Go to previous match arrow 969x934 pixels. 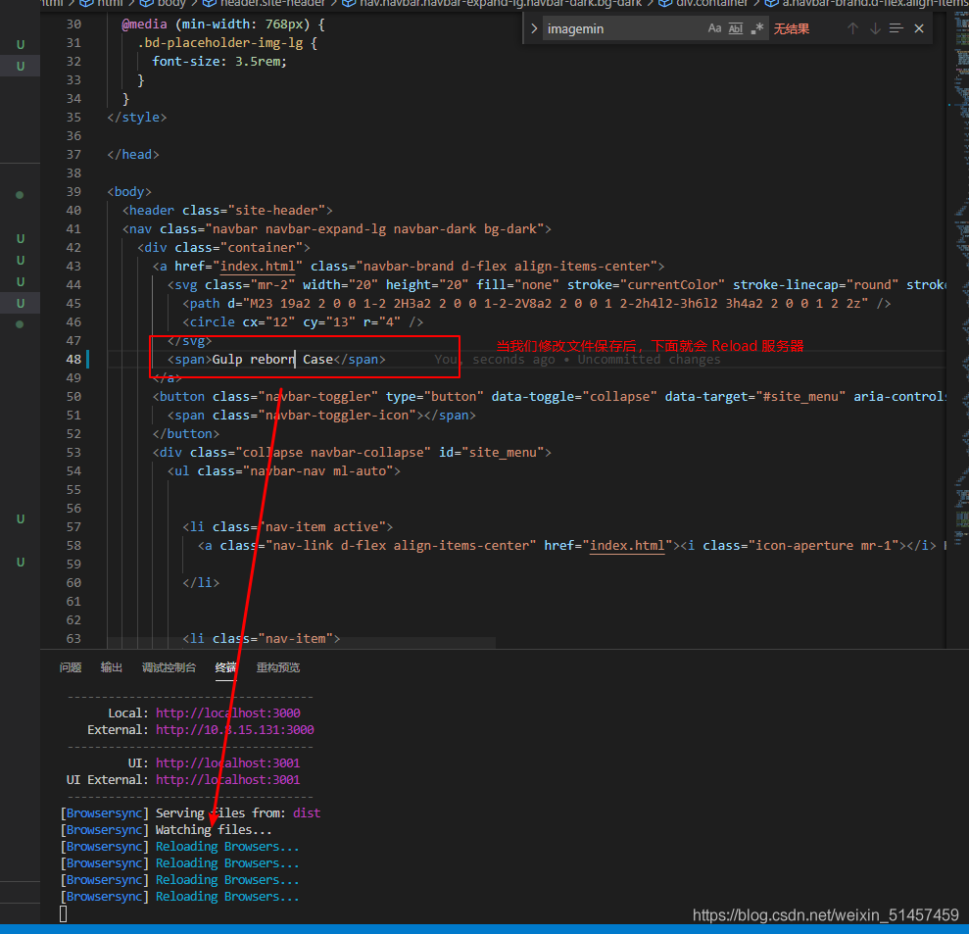click(852, 28)
